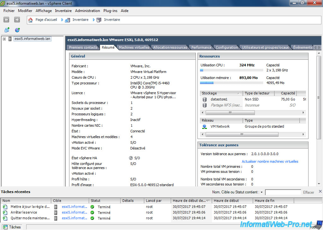Open the Affichage menu
Viewport: 323px width, 230px height.
44,11
